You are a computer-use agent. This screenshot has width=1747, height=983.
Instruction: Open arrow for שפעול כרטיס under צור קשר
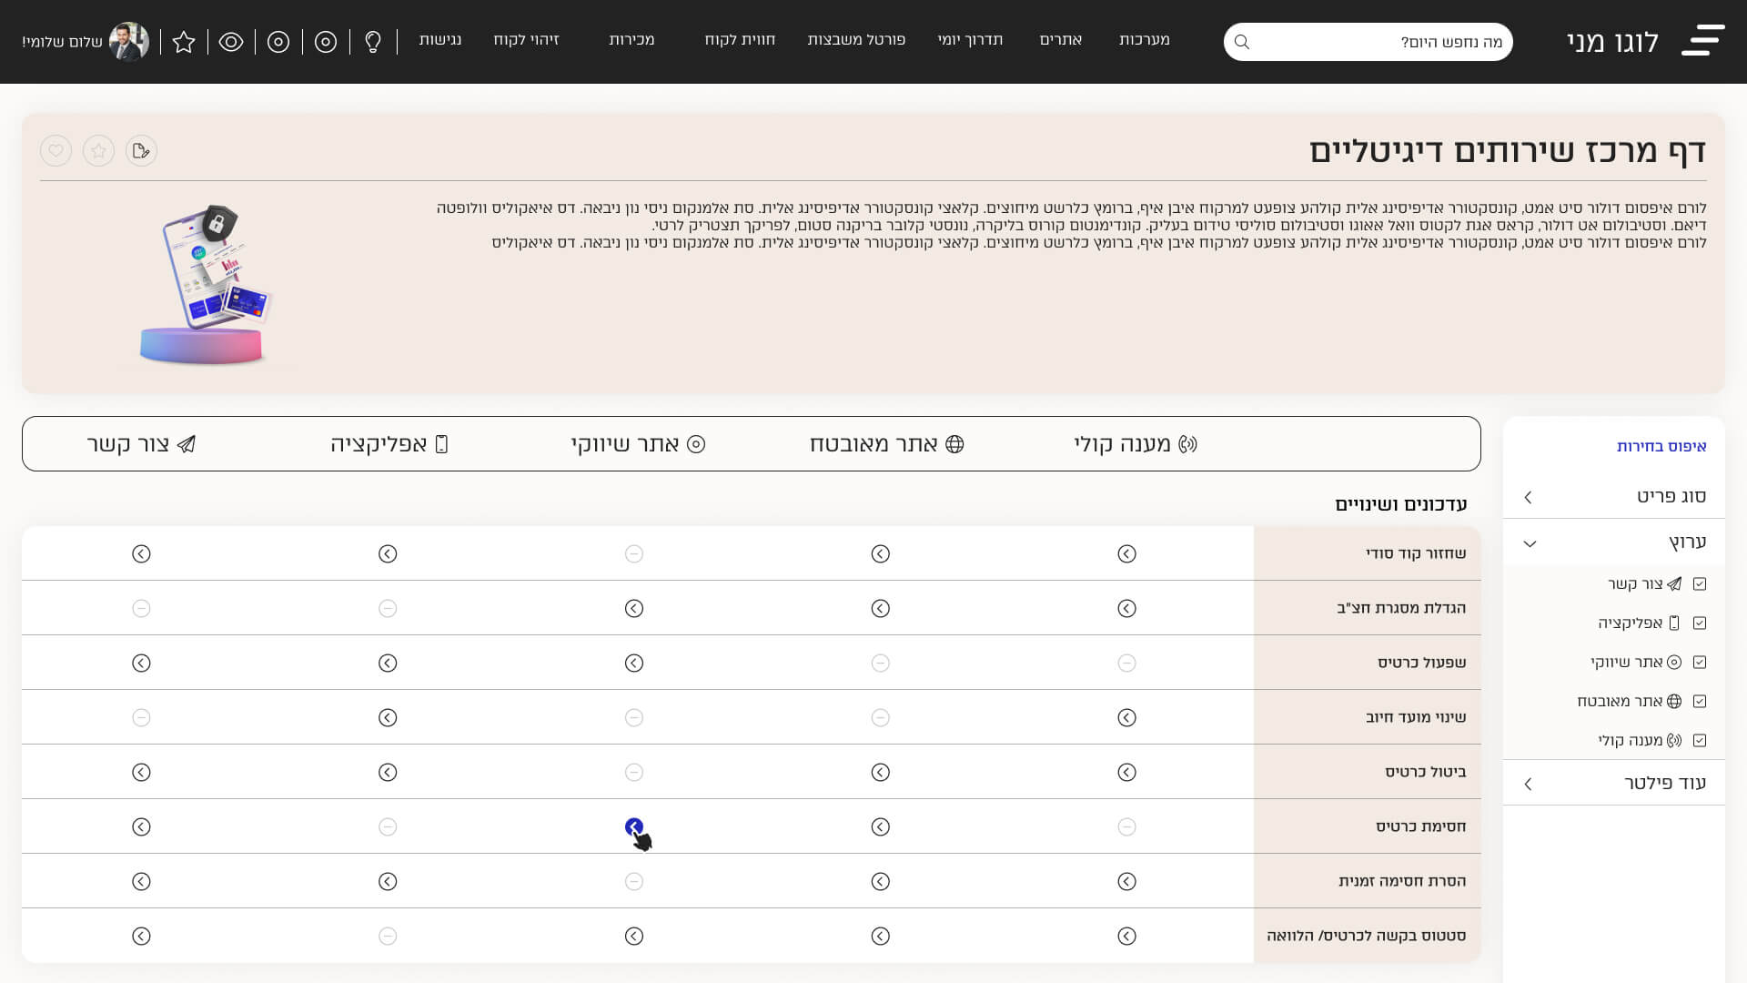click(141, 663)
